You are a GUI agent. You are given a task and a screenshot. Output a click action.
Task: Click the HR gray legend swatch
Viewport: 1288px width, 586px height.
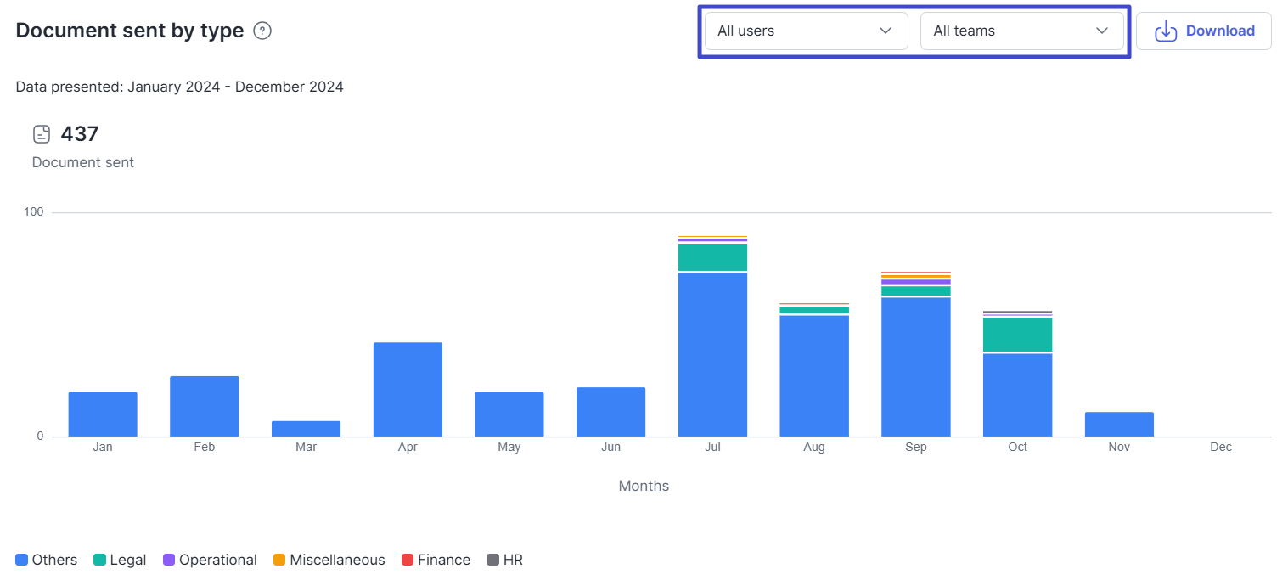(492, 560)
